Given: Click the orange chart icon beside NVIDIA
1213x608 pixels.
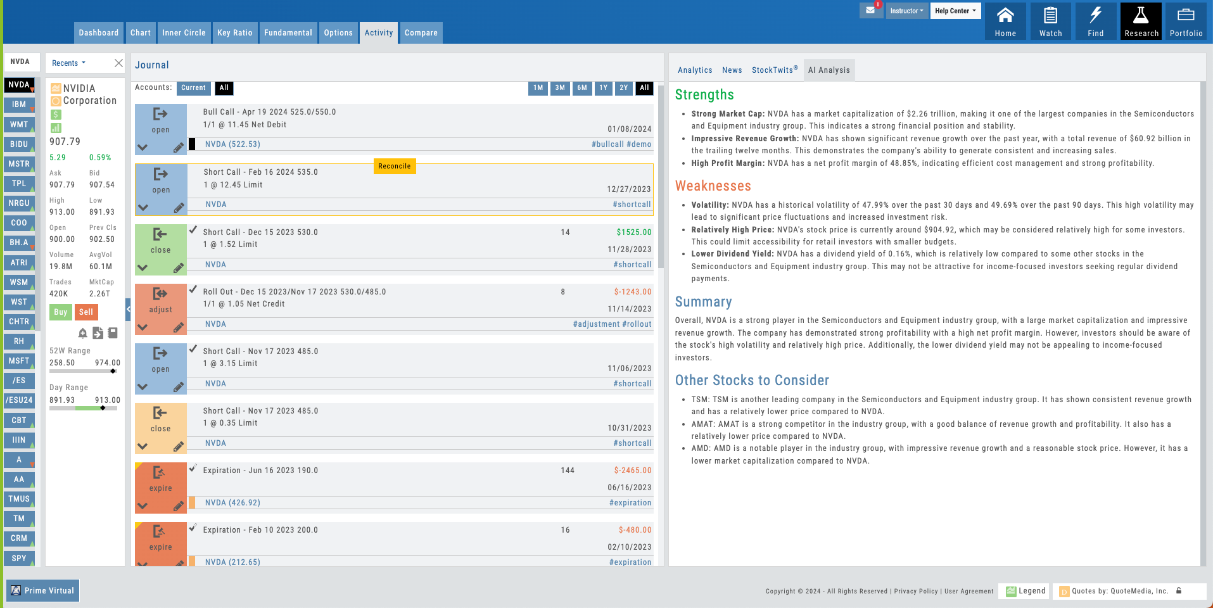Looking at the screenshot, I should point(56,88).
